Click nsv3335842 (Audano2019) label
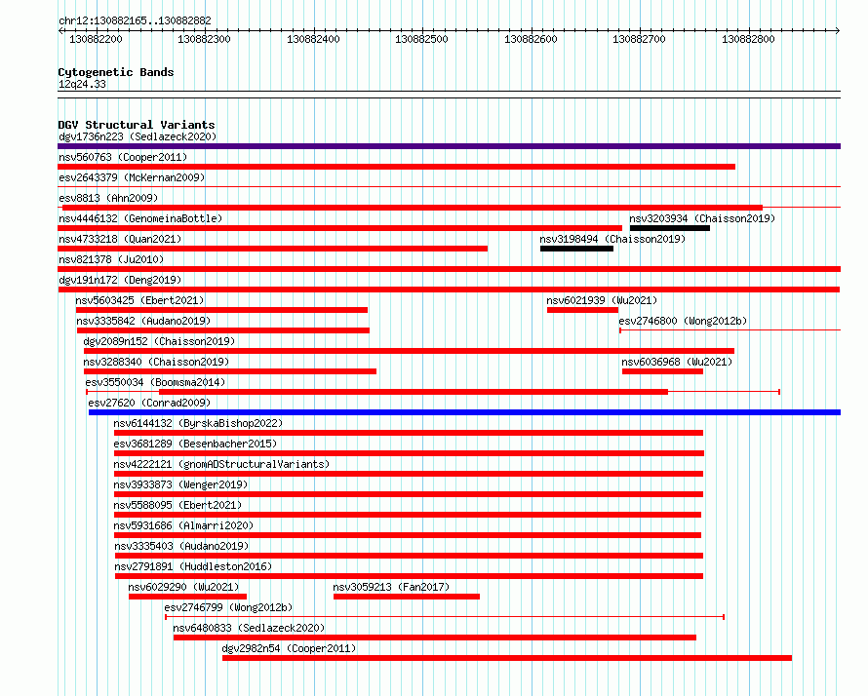 144,321
